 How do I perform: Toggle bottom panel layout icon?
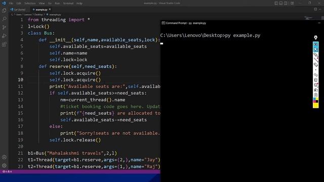(x=281, y=3)
